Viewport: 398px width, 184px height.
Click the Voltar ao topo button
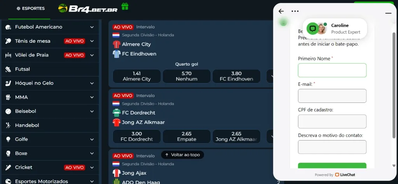tap(183, 154)
